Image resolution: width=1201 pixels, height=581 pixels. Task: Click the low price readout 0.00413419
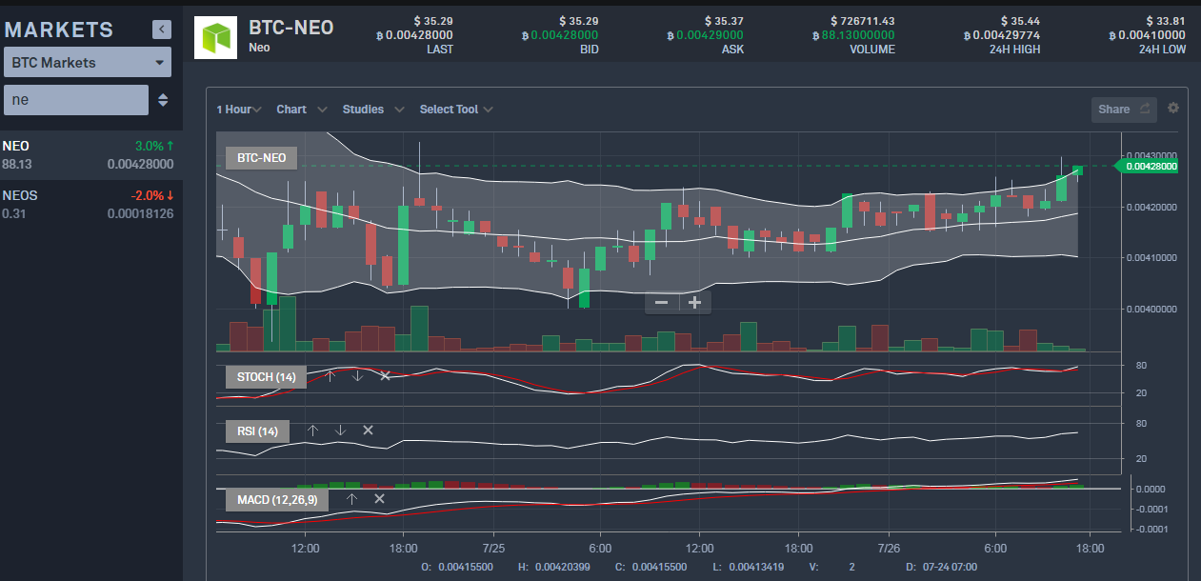(757, 567)
